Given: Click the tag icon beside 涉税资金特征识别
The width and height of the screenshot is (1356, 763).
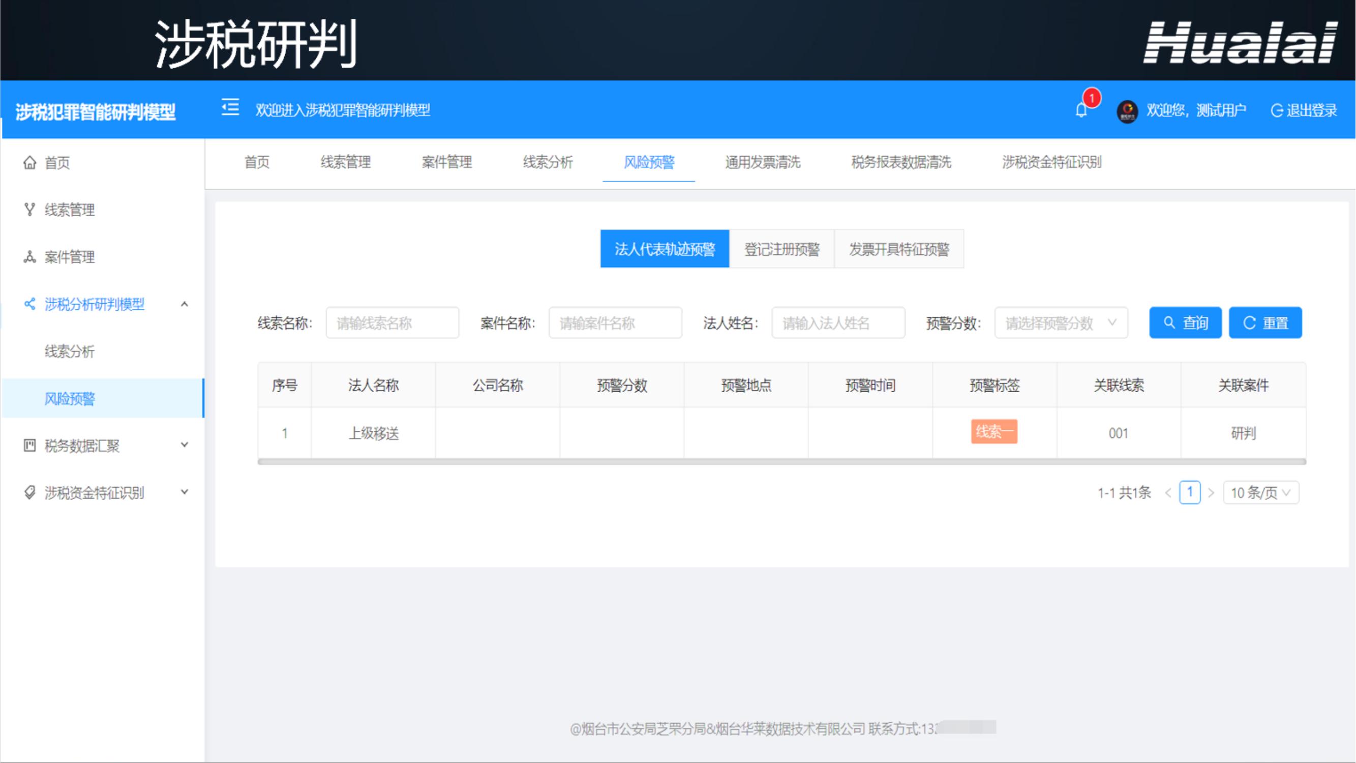Looking at the screenshot, I should point(30,492).
